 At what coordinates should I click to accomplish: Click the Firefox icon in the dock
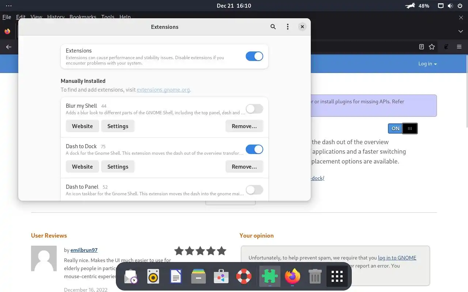pos(292,277)
